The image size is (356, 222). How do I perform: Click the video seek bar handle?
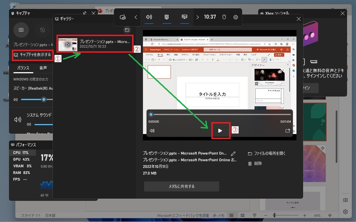coord(151,114)
